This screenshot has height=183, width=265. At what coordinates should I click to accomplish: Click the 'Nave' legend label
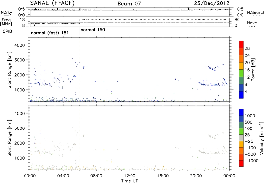(x=252, y=23)
